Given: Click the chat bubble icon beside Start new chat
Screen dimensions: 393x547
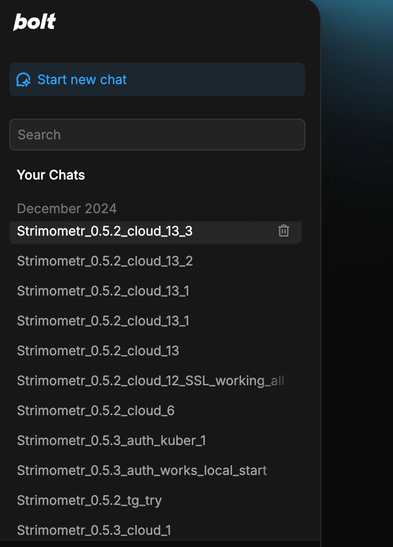Looking at the screenshot, I should click(x=23, y=80).
